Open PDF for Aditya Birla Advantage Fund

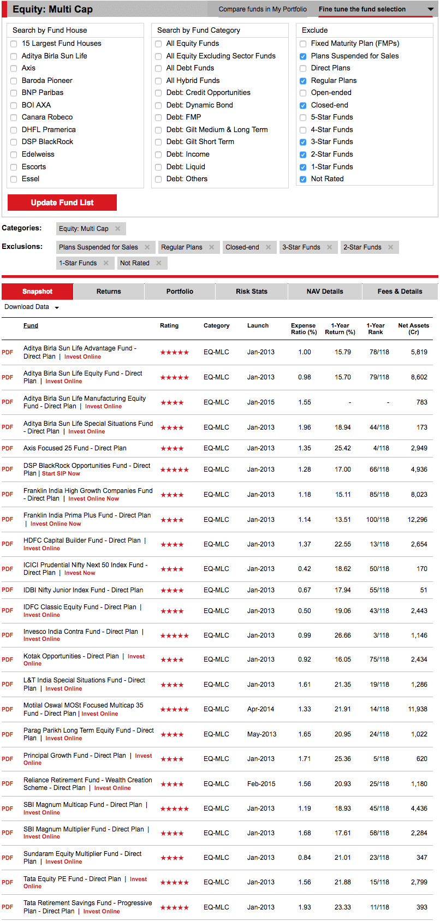[7, 353]
